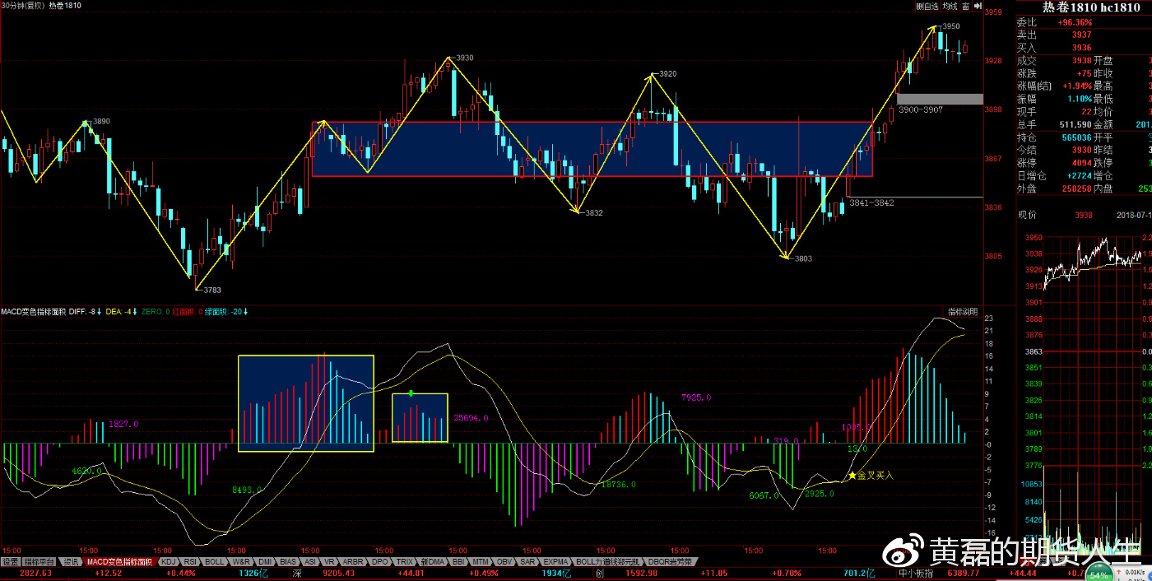
Task: Click the collapse-panel arrow icon at chart top right
Action: [978, 6]
